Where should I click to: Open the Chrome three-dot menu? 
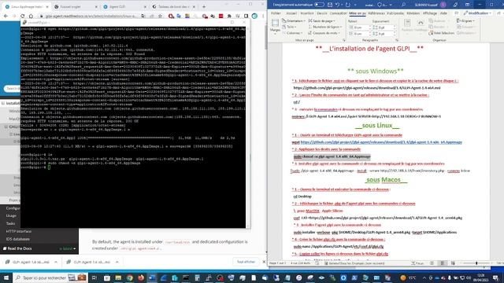[x=262, y=16]
